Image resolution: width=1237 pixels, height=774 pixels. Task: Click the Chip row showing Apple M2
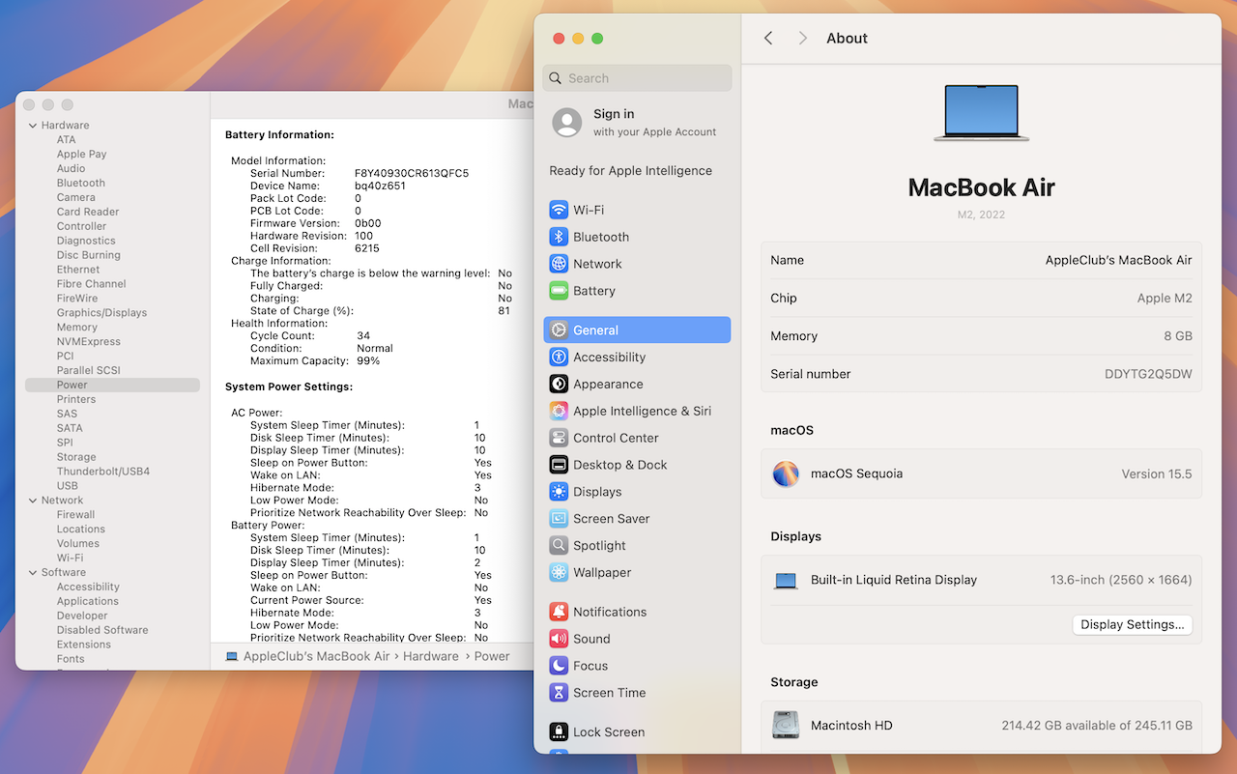[981, 299]
